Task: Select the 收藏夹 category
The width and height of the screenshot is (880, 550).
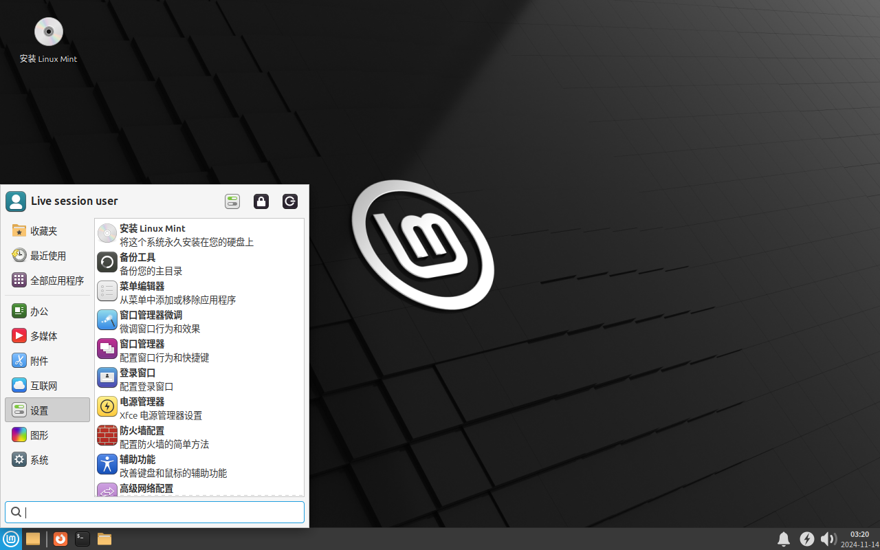Action: click(47, 231)
